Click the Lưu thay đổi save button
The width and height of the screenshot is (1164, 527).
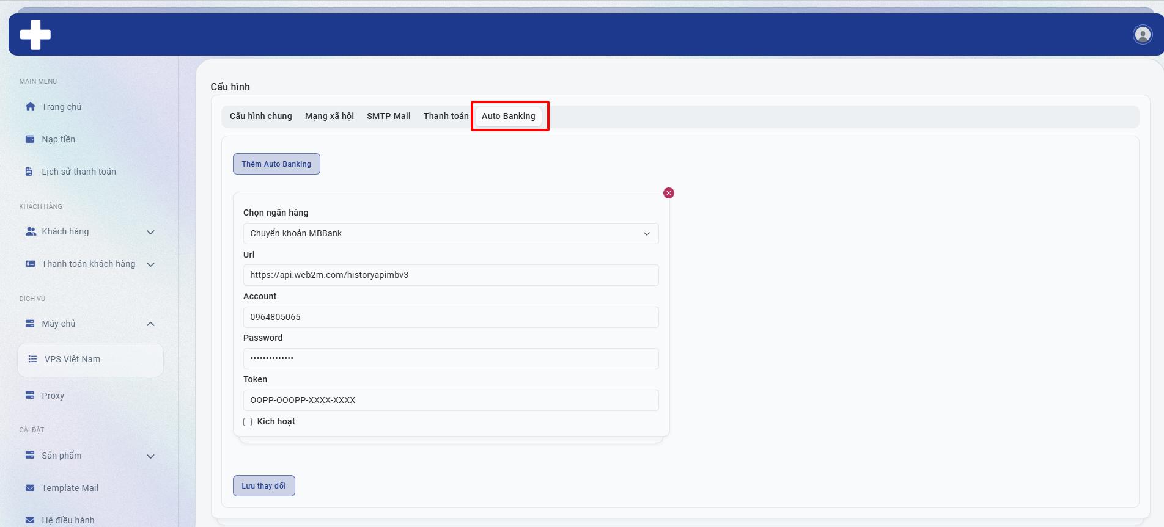(264, 485)
